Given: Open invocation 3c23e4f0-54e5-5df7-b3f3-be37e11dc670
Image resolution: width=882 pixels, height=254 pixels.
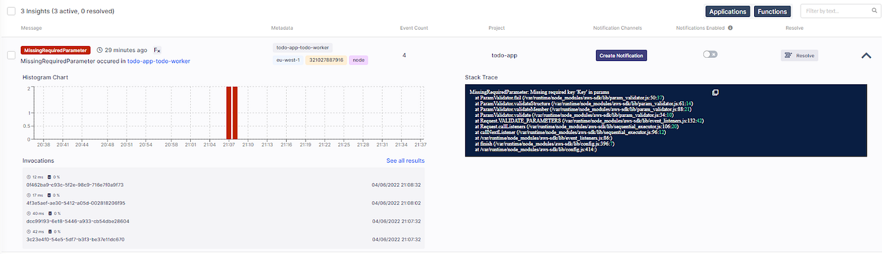Looking at the screenshot, I should 76,240.
